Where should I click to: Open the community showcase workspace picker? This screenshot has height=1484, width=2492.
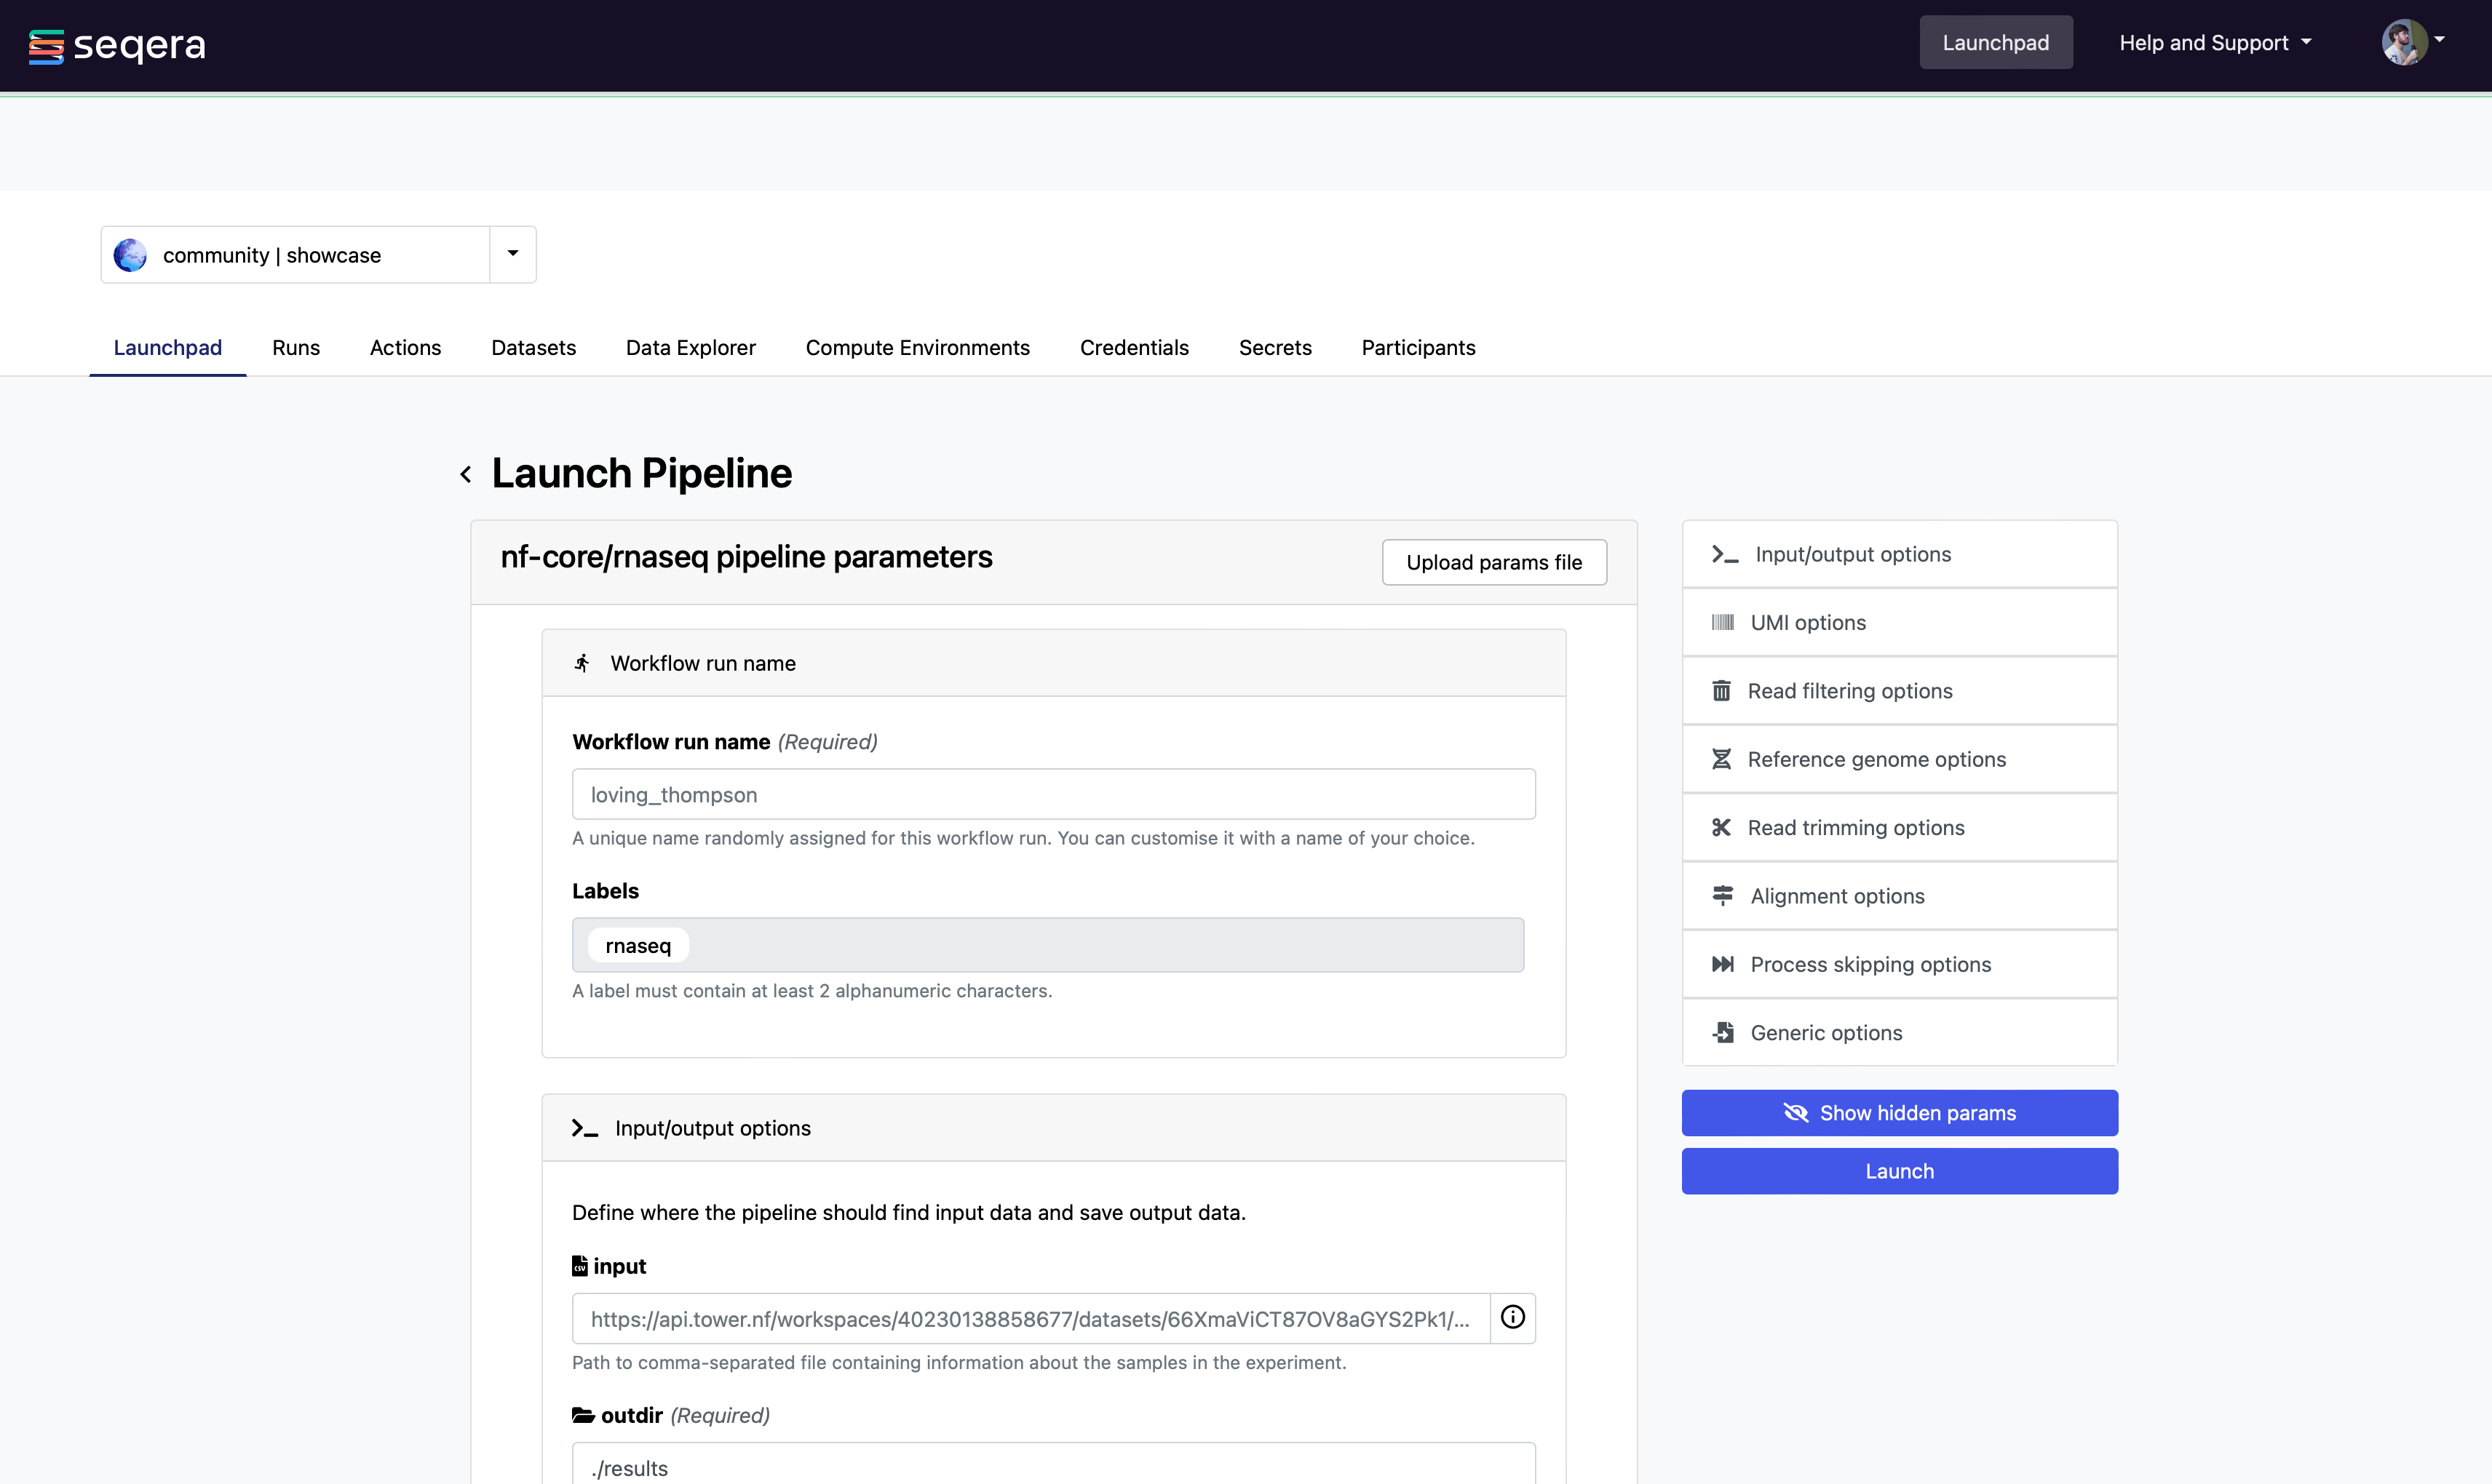pyautogui.click(x=272, y=254)
